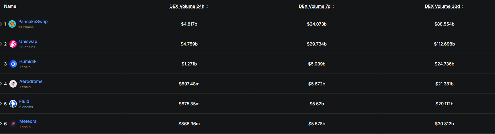The image size is (495, 134).
Task: Sort by DEX Volume 24h header
Action: point(187,6)
